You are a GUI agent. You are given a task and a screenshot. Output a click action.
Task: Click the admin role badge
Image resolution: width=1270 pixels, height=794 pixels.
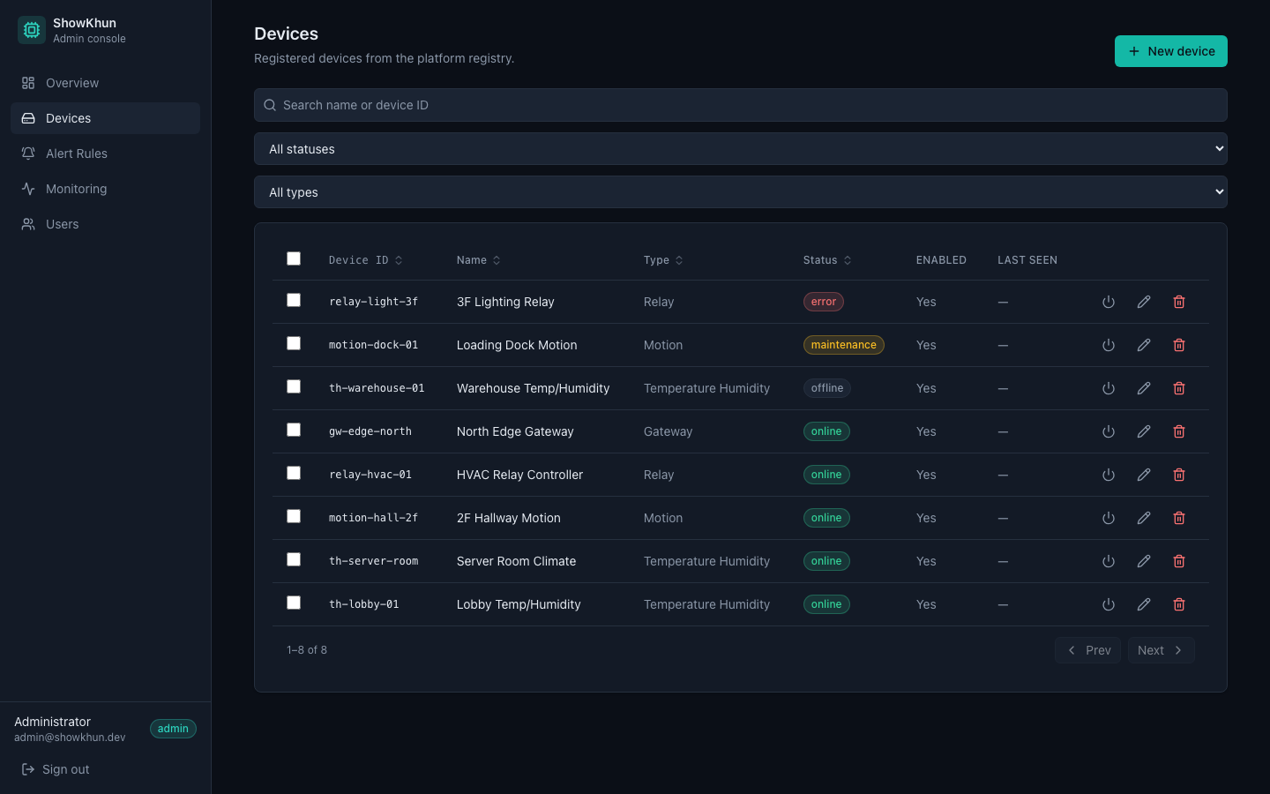[x=173, y=729]
